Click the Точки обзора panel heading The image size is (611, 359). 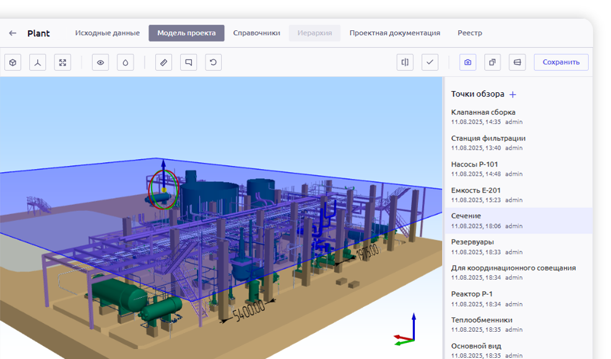478,94
